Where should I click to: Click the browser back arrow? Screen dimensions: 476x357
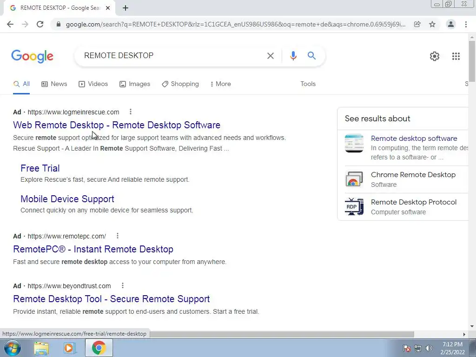click(x=10, y=24)
